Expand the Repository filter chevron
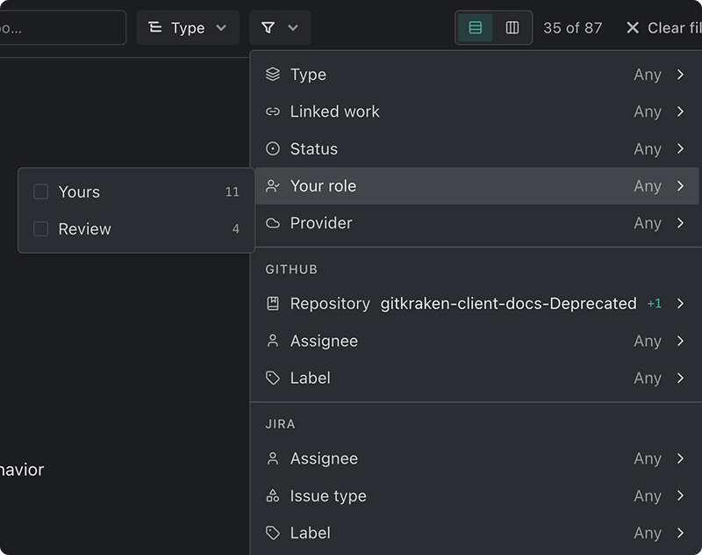The image size is (702, 555). tap(681, 304)
